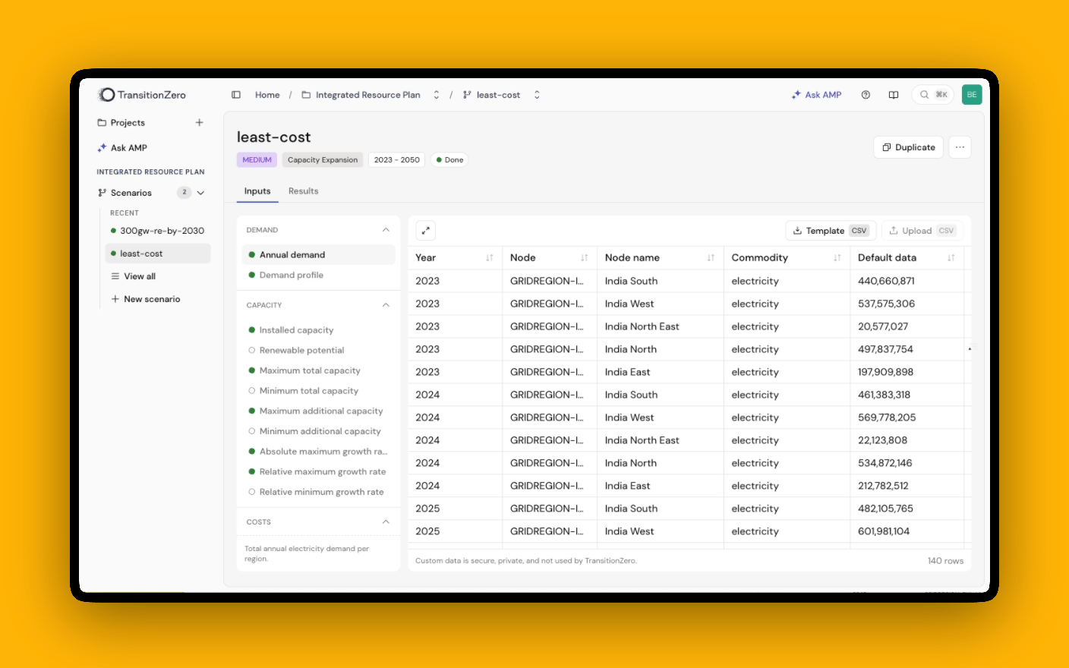Sort by the Commodity column
The height and width of the screenshot is (668, 1069).
(837, 258)
